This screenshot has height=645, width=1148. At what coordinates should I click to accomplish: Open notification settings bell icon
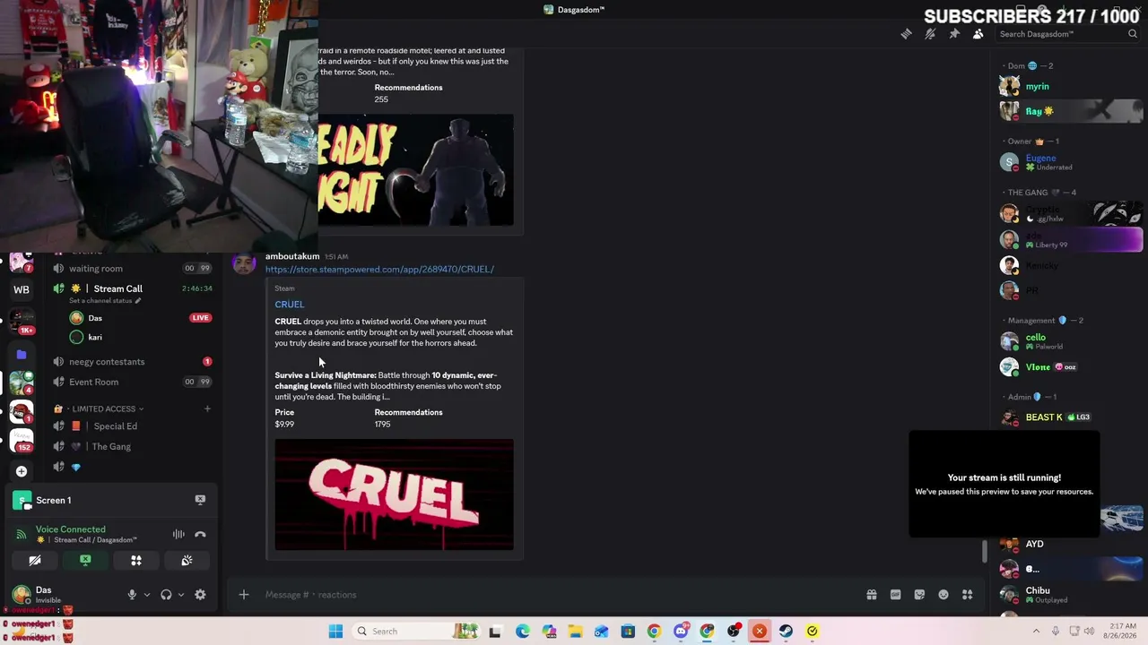click(930, 34)
